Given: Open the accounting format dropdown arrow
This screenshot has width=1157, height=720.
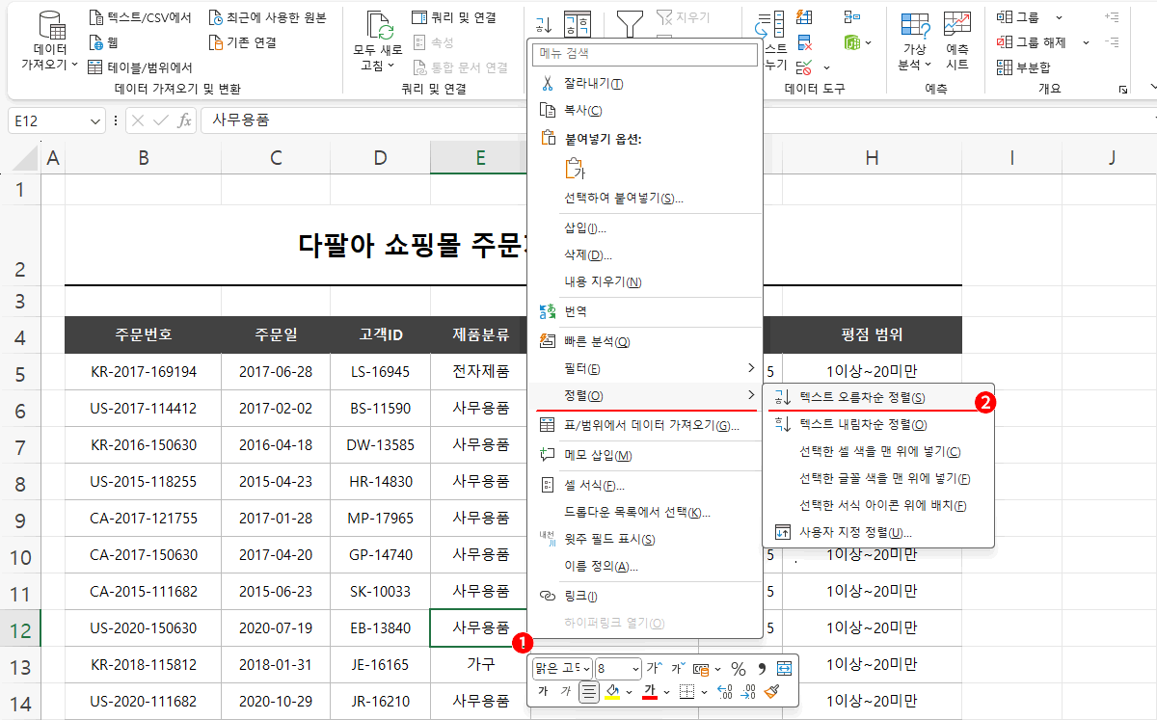Looking at the screenshot, I should (x=716, y=668).
